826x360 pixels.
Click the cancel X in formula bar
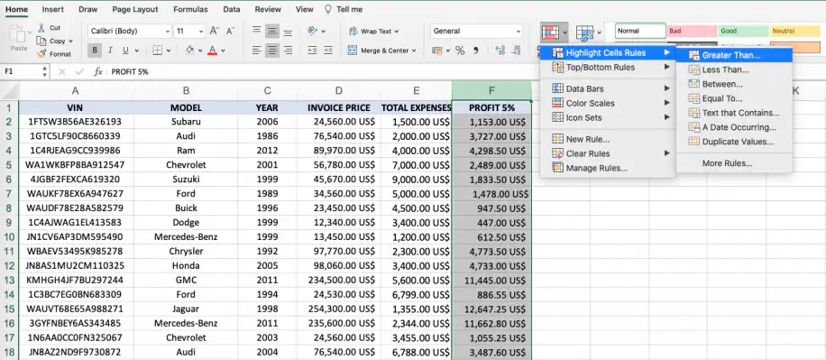tap(61, 71)
